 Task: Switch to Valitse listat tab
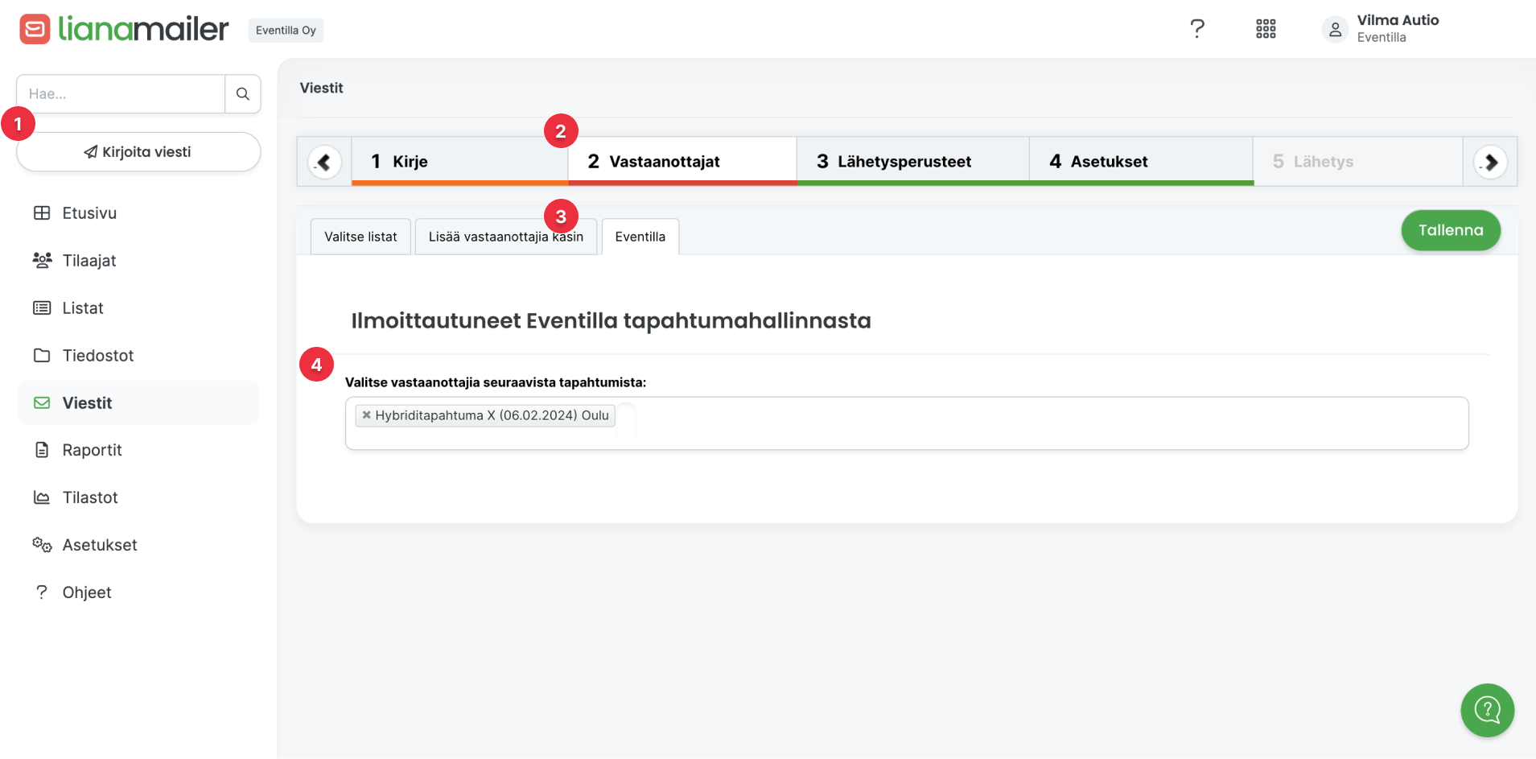click(x=360, y=237)
